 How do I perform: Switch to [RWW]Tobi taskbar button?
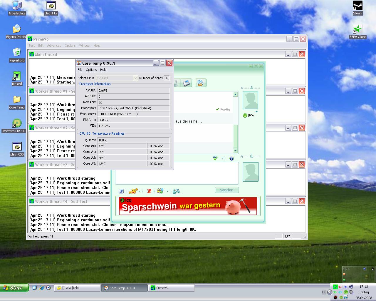(x=77, y=288)
